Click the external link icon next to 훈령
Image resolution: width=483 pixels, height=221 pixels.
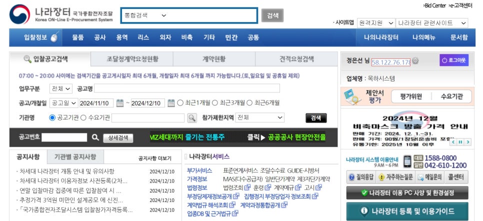pyautogui.click(x=268, y=187)
